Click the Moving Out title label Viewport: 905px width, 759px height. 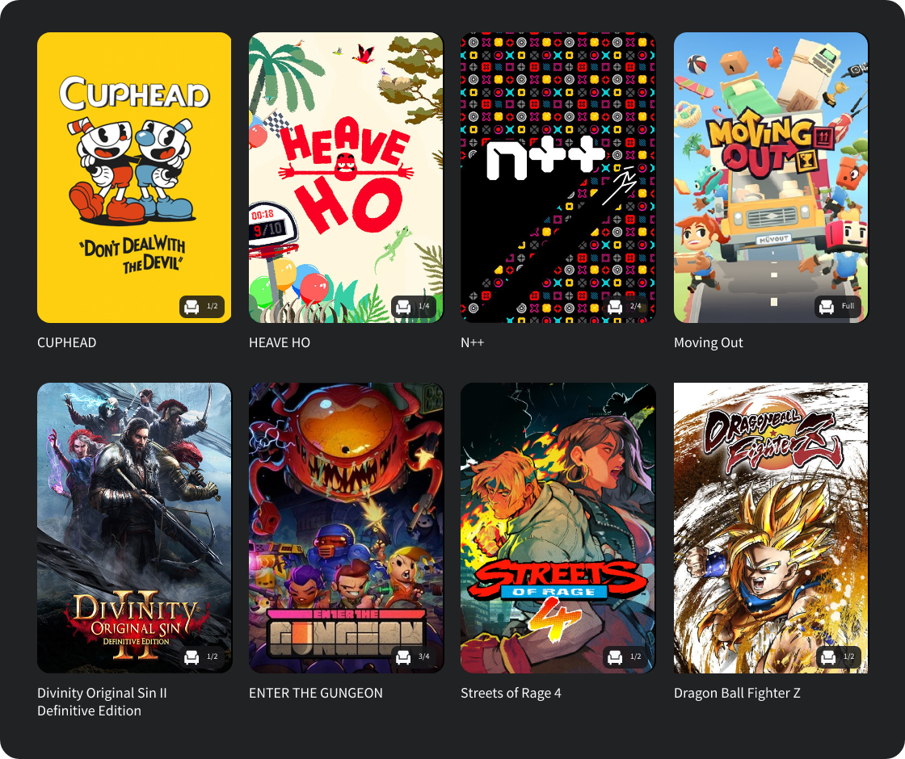pyautogui.click(x=708, y=342)
